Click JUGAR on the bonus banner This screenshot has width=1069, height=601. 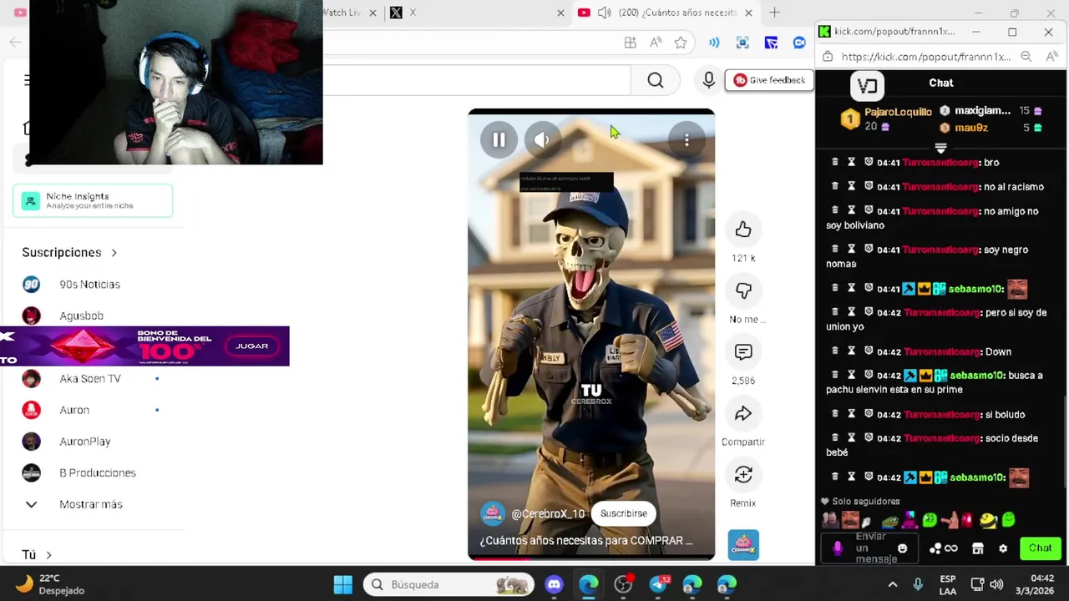coord(251,346)
